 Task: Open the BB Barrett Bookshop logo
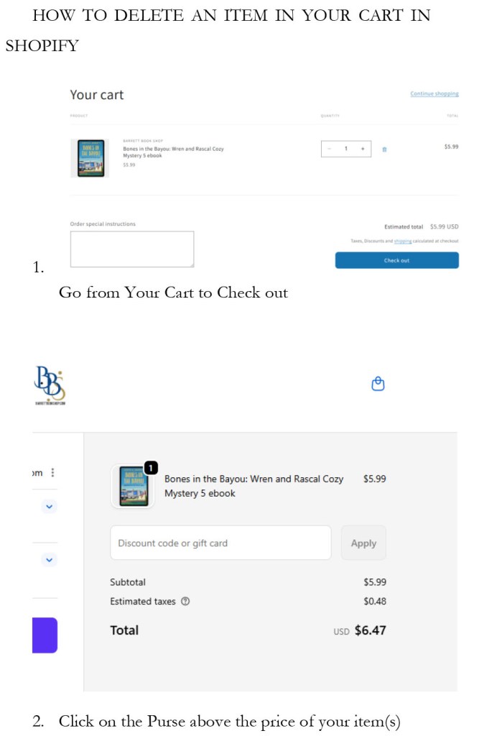pos(50,385)
